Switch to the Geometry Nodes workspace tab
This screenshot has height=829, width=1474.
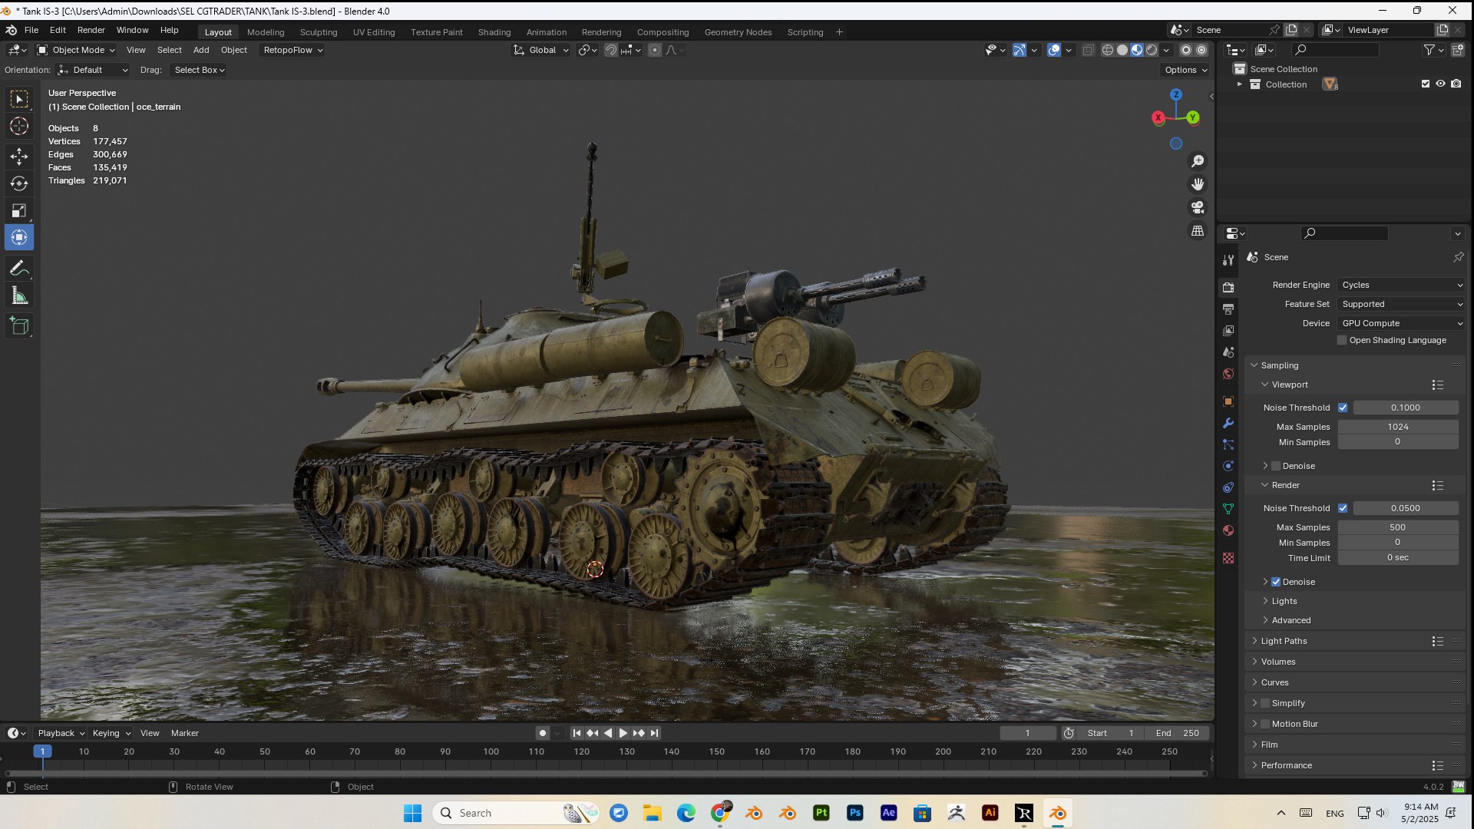[x=738, y=32]
